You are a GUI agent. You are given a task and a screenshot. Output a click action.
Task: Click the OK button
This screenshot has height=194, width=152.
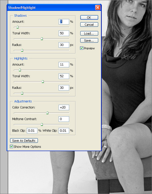[x=89, y=17]
